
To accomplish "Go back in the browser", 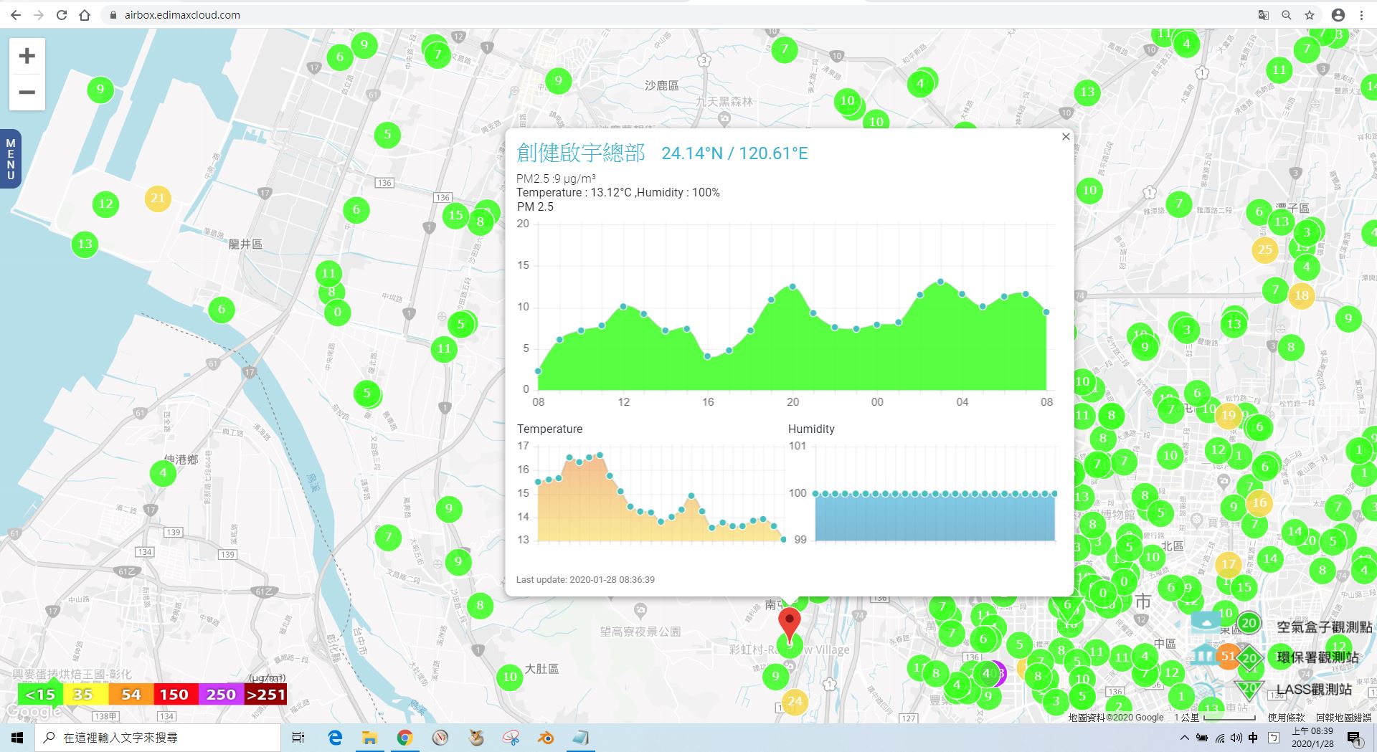I will point(16,15).
